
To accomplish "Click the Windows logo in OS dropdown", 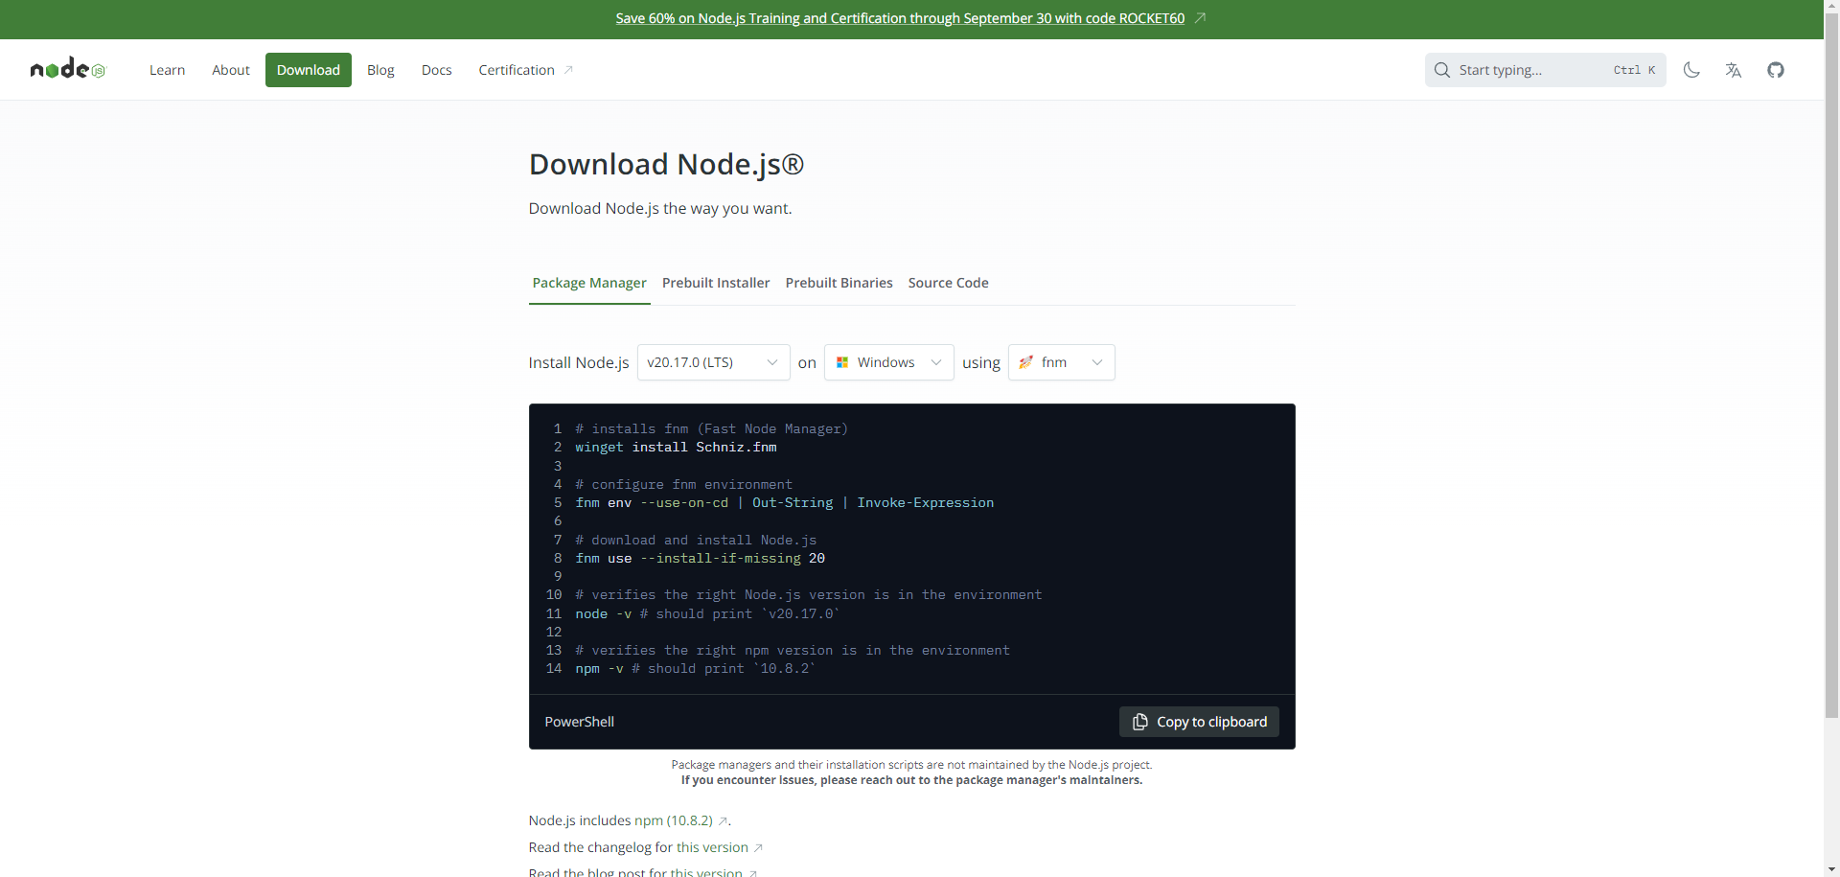I will click(842, 362).
